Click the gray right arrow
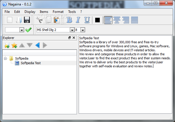Image resolution: width=175 pixels, height=122 pixels. 45,45
